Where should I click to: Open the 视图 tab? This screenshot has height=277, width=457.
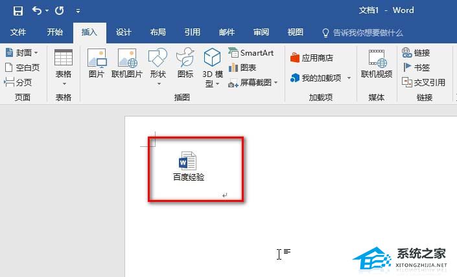pos(295,32)
